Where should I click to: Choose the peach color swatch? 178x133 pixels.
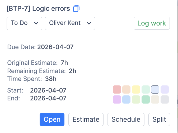tap(126, 90)
